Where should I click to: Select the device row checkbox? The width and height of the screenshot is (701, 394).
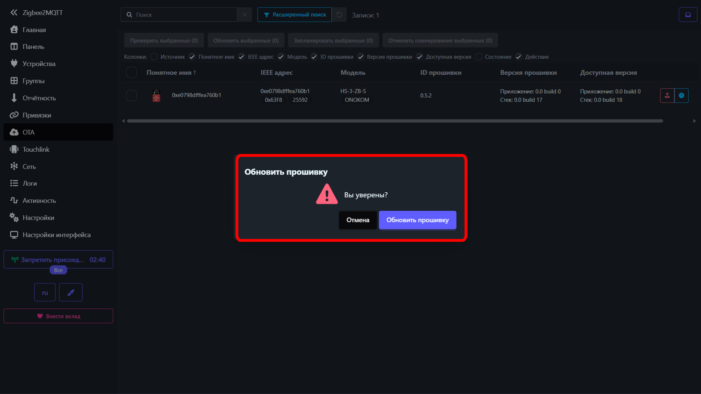pos(131,95)
